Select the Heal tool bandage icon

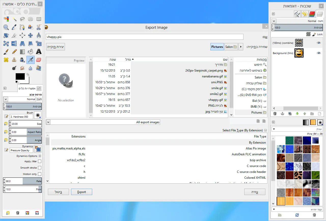(6, 60)
